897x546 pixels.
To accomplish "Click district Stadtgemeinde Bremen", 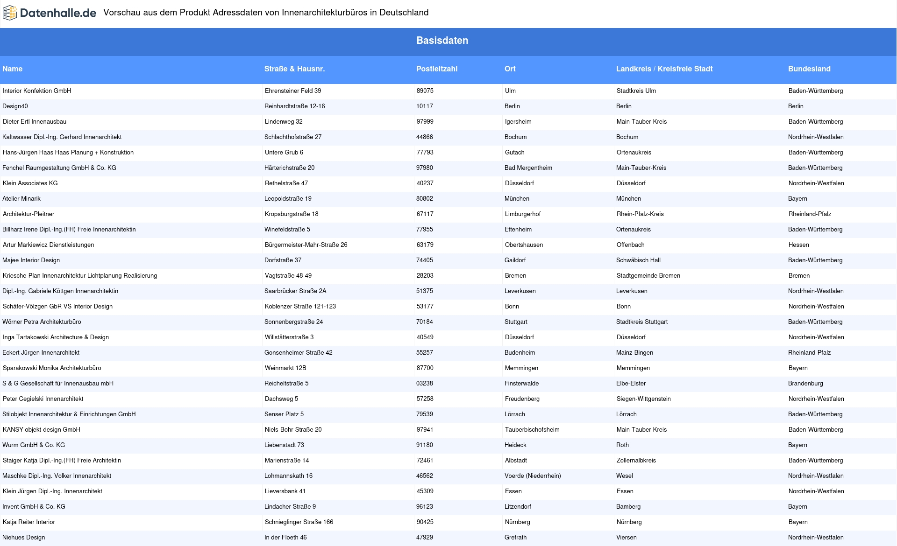I will [x=648, y=276].
